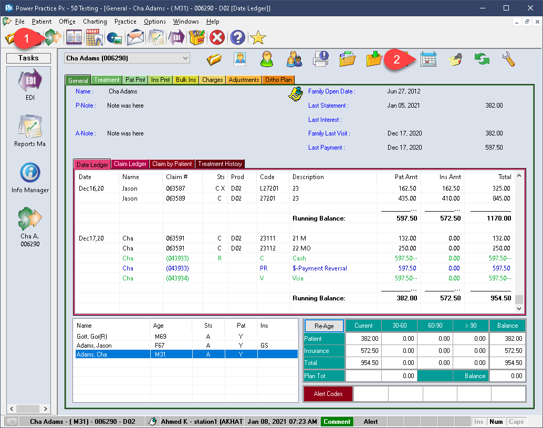The image size is (543, 428).
Task: Open the yellow toolbox toolbar icon
Action: pos(197,37)
